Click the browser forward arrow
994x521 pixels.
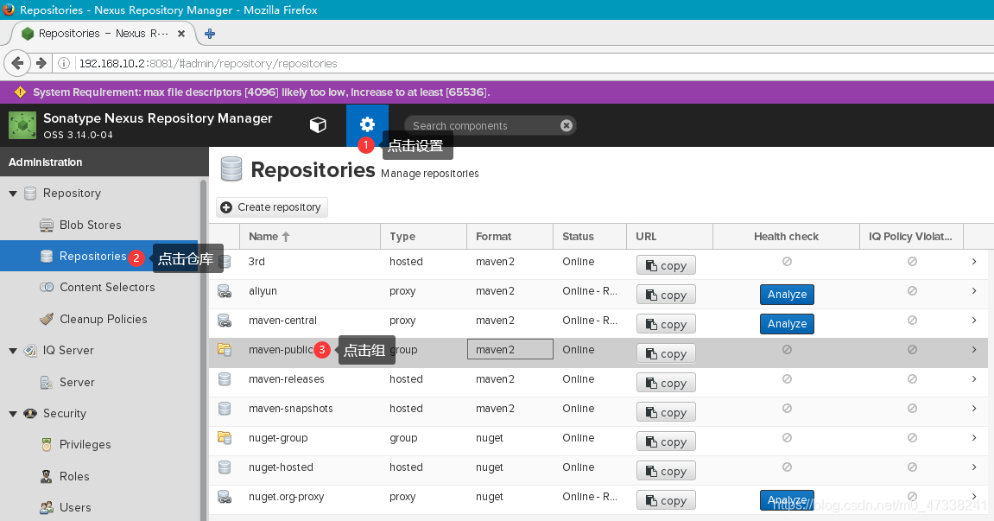[41, 63]
